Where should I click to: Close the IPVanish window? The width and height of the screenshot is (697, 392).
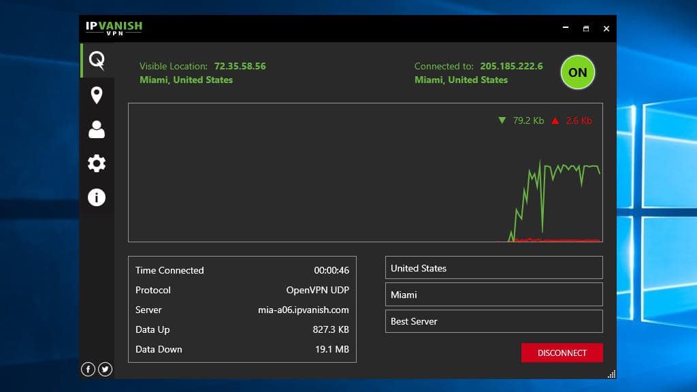(606, 29)
